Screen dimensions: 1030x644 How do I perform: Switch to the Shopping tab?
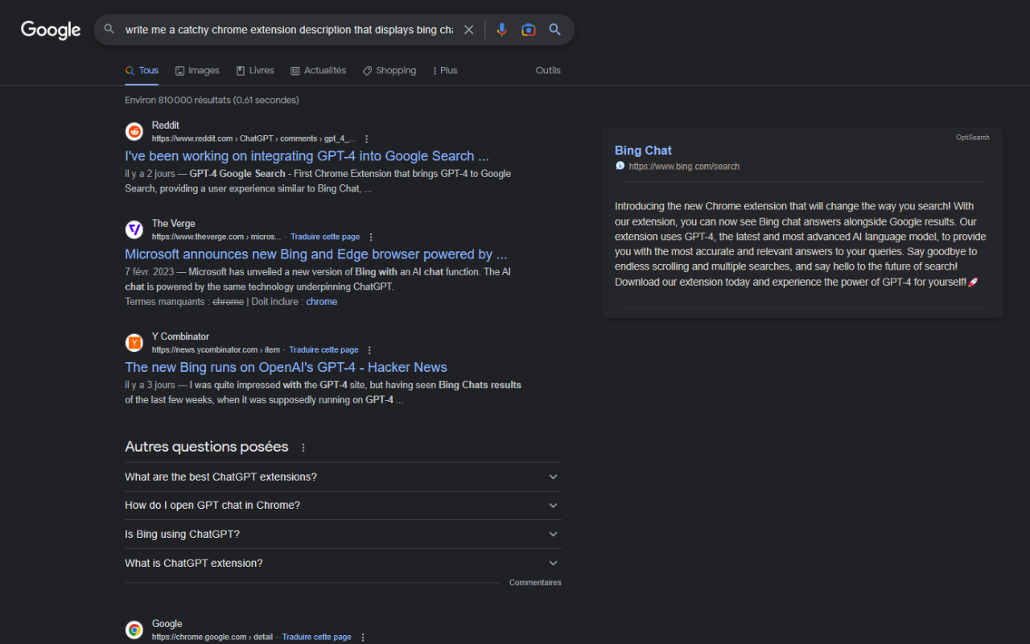[389, 71]
